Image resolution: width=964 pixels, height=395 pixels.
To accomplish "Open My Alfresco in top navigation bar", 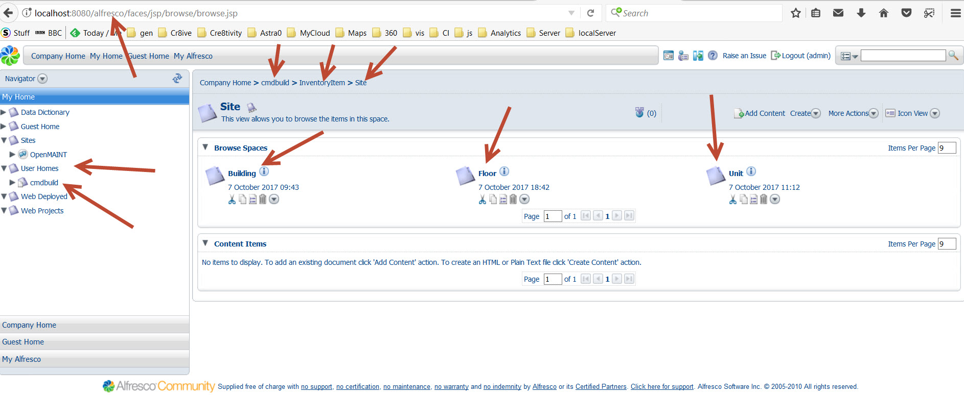I will [193, 56].
